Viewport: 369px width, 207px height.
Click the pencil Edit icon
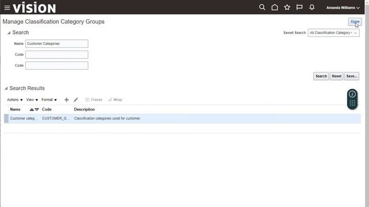[x=76, y=99]
